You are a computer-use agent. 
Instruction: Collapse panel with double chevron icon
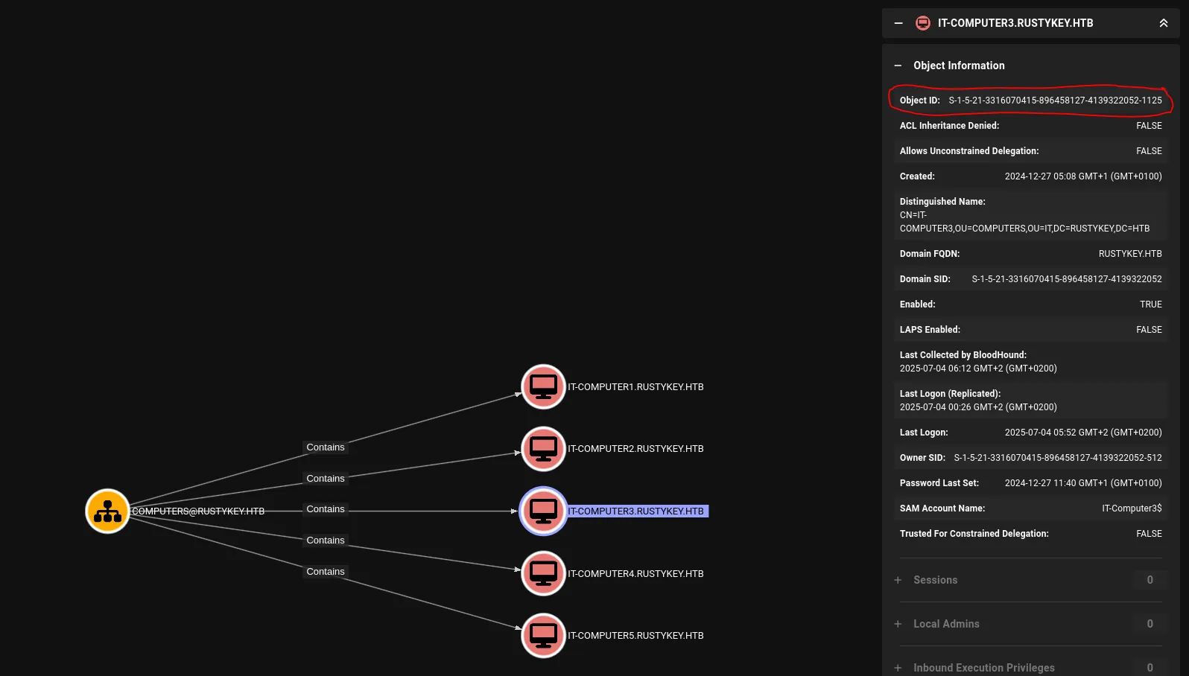point(1163,23)
